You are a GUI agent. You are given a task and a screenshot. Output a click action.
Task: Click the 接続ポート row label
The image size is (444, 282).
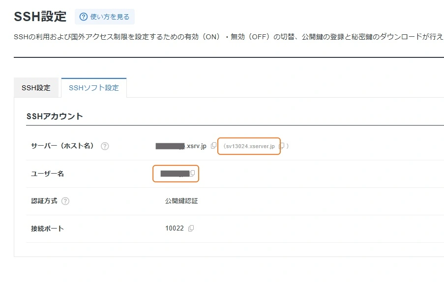click(47, 229)
